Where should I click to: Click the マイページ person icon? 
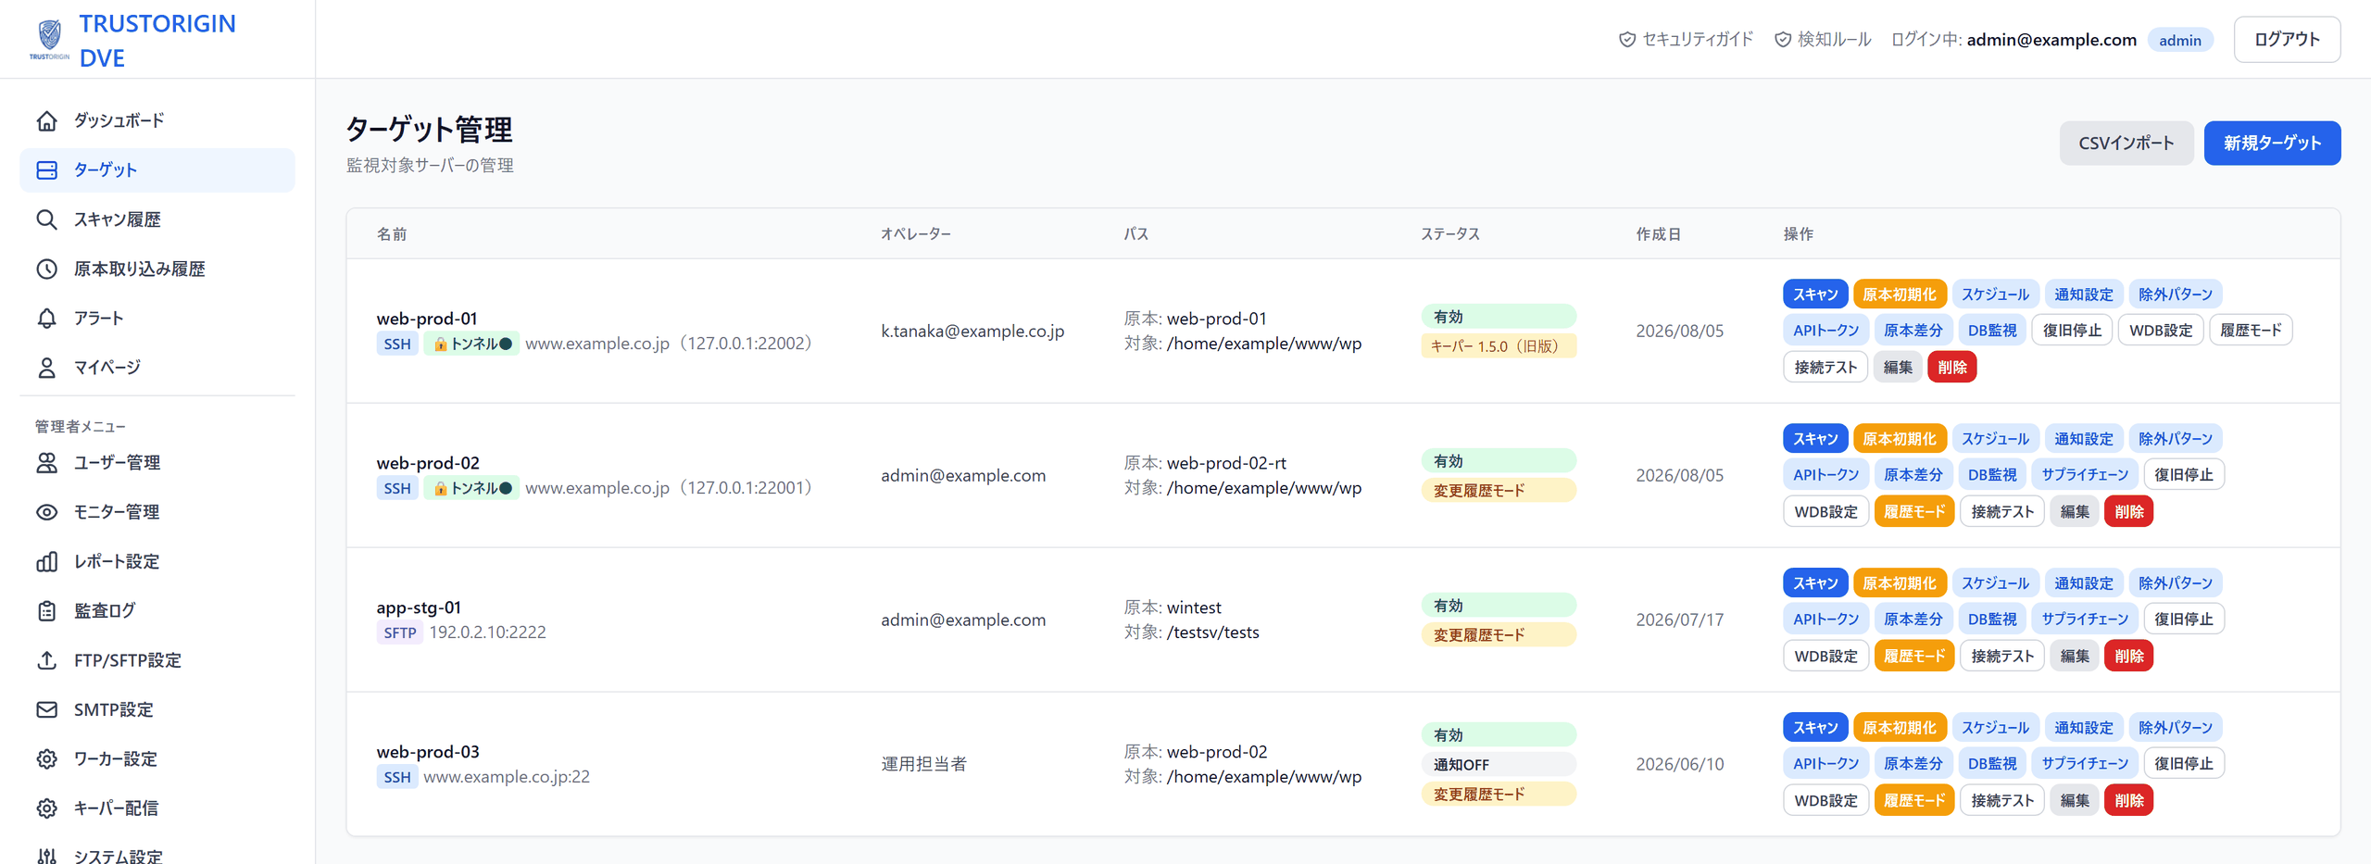(47, 368)
